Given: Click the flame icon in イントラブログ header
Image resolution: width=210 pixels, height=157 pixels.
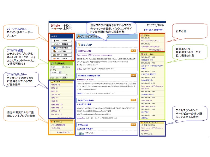Looking at the screenshot, I should (x=78, y=36).
